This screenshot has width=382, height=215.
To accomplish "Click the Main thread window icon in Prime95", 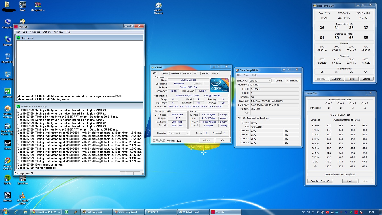I will pyautogui.click(x=18, y=38).
